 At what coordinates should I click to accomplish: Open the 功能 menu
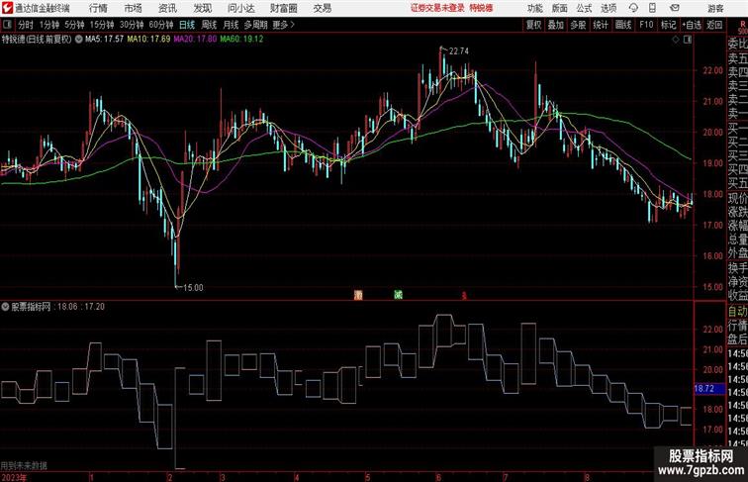click(x=535, y=8)
